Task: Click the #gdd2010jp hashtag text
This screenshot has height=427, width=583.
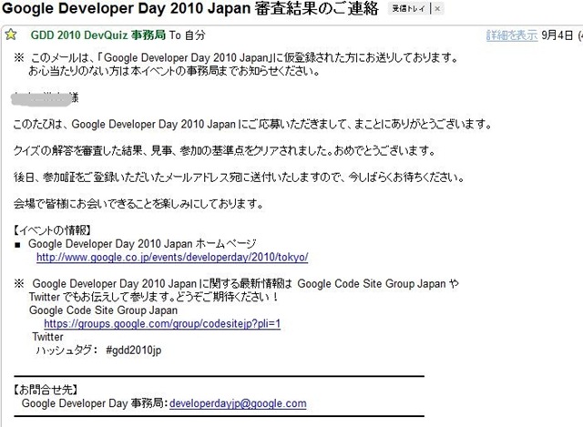Action: [x=133, y=350]
